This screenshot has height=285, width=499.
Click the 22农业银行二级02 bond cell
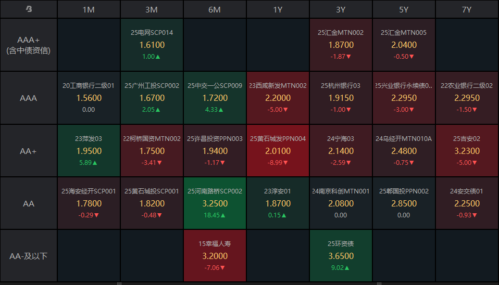point(467,98)
